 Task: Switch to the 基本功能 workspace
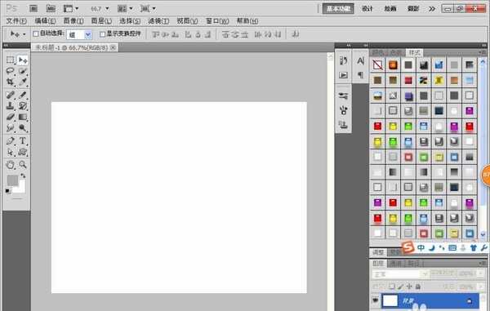pos(338,9)
